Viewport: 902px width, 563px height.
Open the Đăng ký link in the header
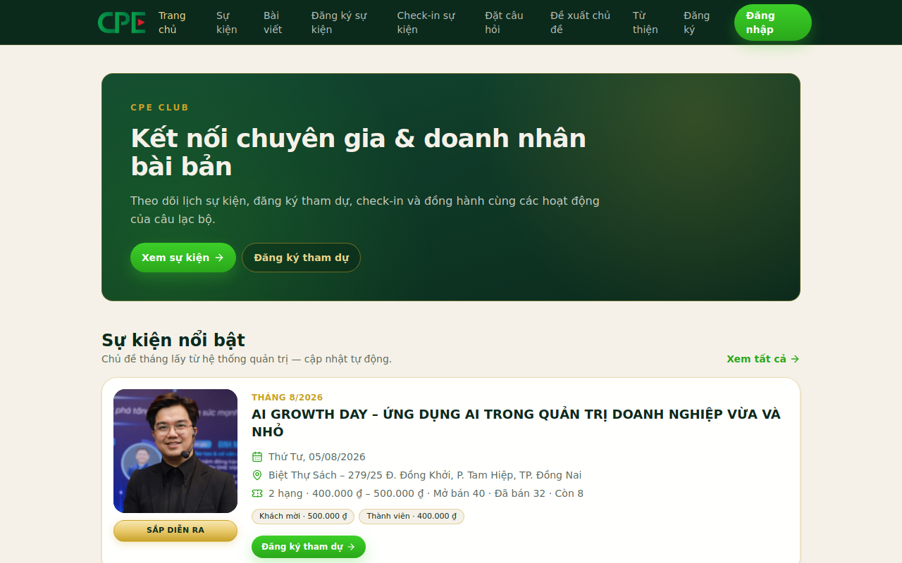pos(697,23)
